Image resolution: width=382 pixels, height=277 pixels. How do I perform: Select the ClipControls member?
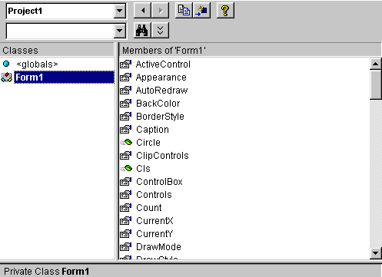coord(162,156)
